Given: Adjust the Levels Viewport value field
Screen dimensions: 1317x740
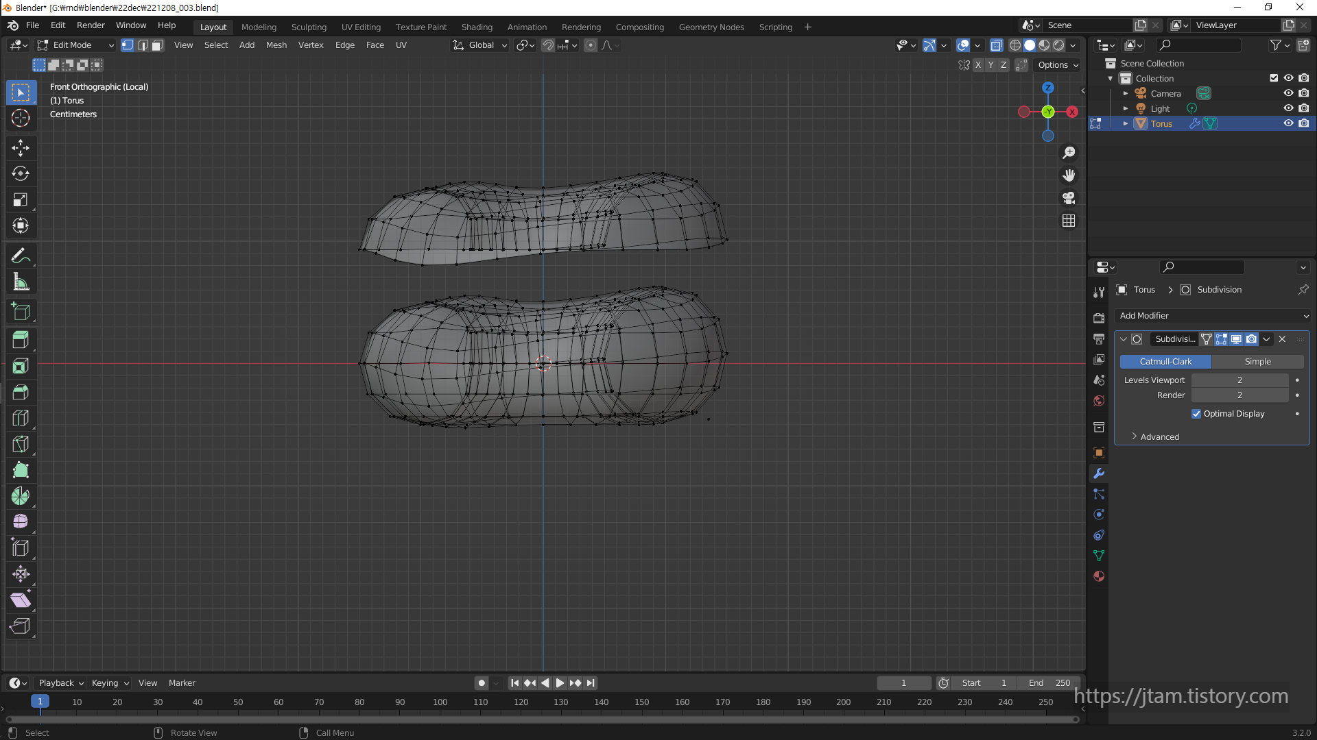Looking at the screenshot, I should point(1239,380).
